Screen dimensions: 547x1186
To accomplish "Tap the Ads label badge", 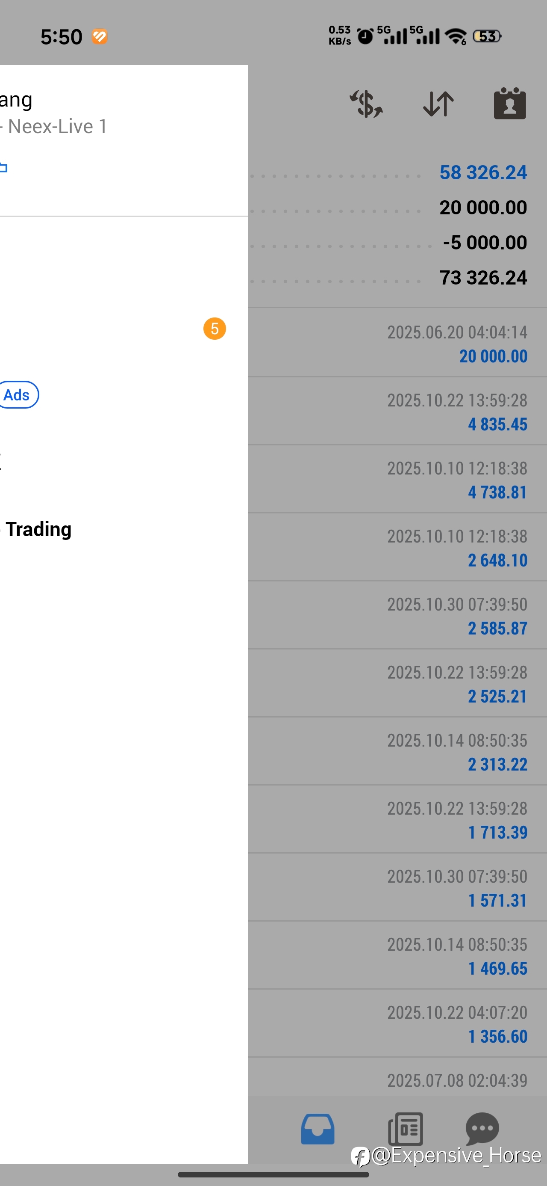I will [x=18, y=395].
